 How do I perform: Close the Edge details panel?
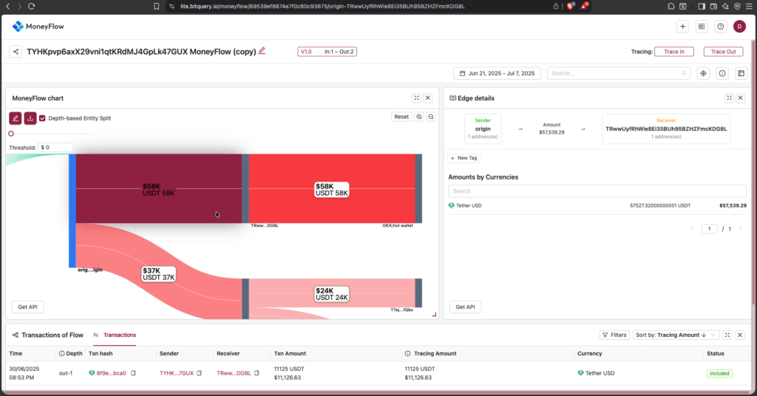(x=741, y=98)
